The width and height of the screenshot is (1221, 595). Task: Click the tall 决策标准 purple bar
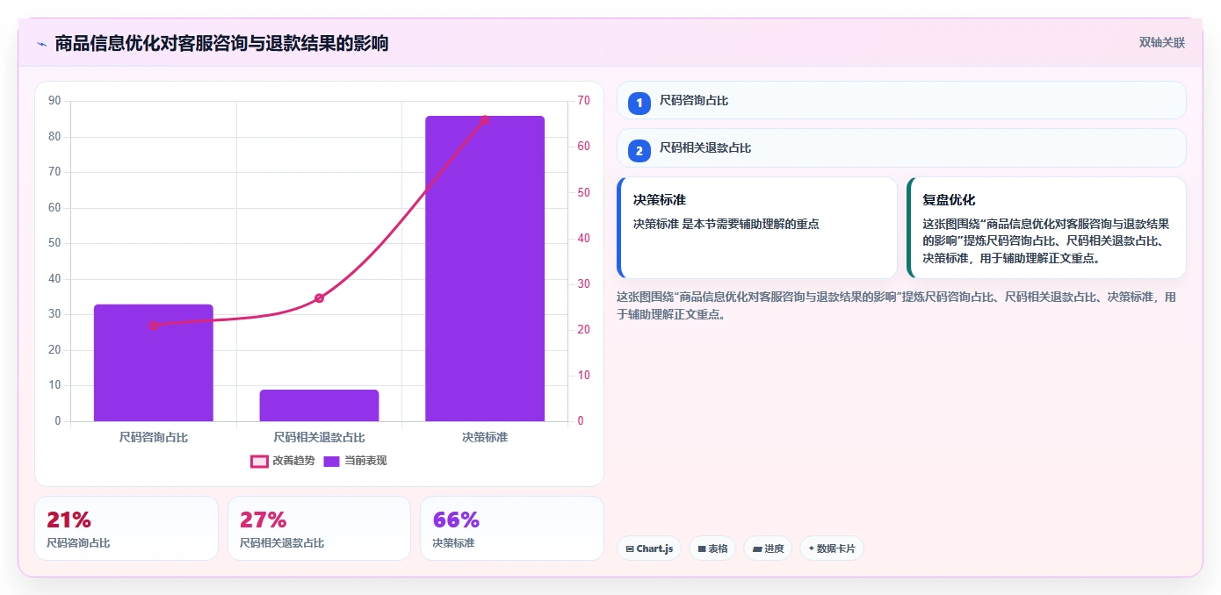(x=485, y=269)
